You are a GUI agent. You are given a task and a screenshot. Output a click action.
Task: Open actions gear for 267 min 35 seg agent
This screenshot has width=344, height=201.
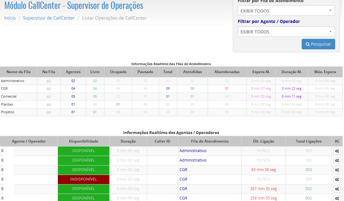337,189
